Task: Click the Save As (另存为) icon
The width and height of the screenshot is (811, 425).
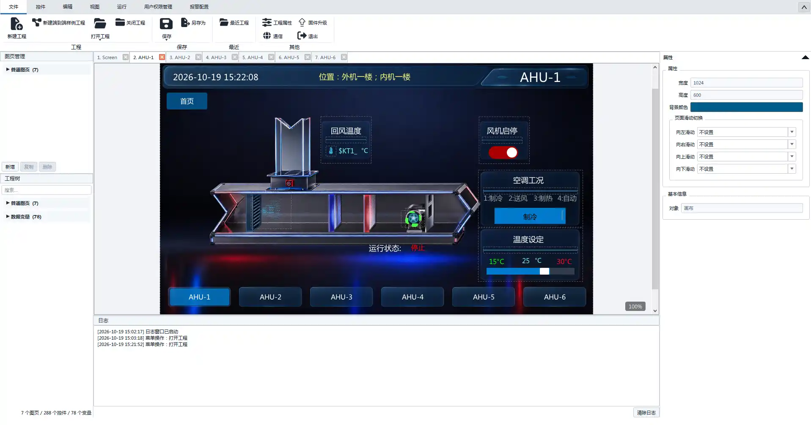Action: coord(185,22)
